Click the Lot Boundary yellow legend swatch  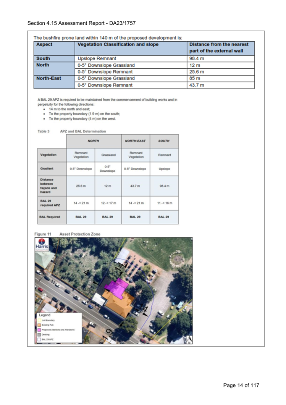pyautogui.click(x=39, y=320)
